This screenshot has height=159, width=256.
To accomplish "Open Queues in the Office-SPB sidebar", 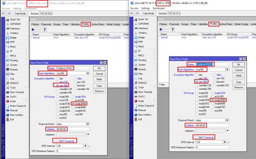I will point(140,69).
